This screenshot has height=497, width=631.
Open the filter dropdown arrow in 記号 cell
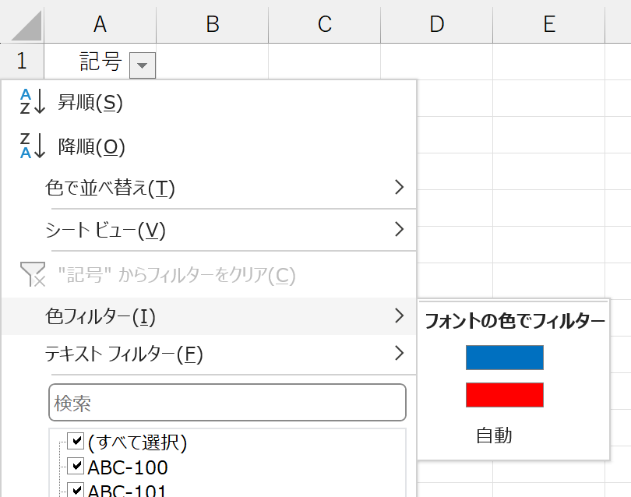[x=143, y=65]
